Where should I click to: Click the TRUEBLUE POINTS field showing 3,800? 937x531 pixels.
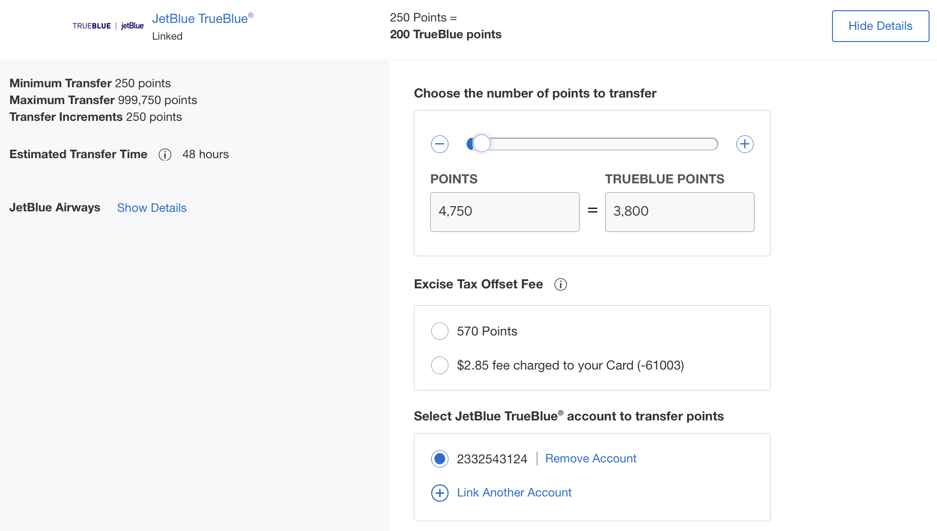679,212
